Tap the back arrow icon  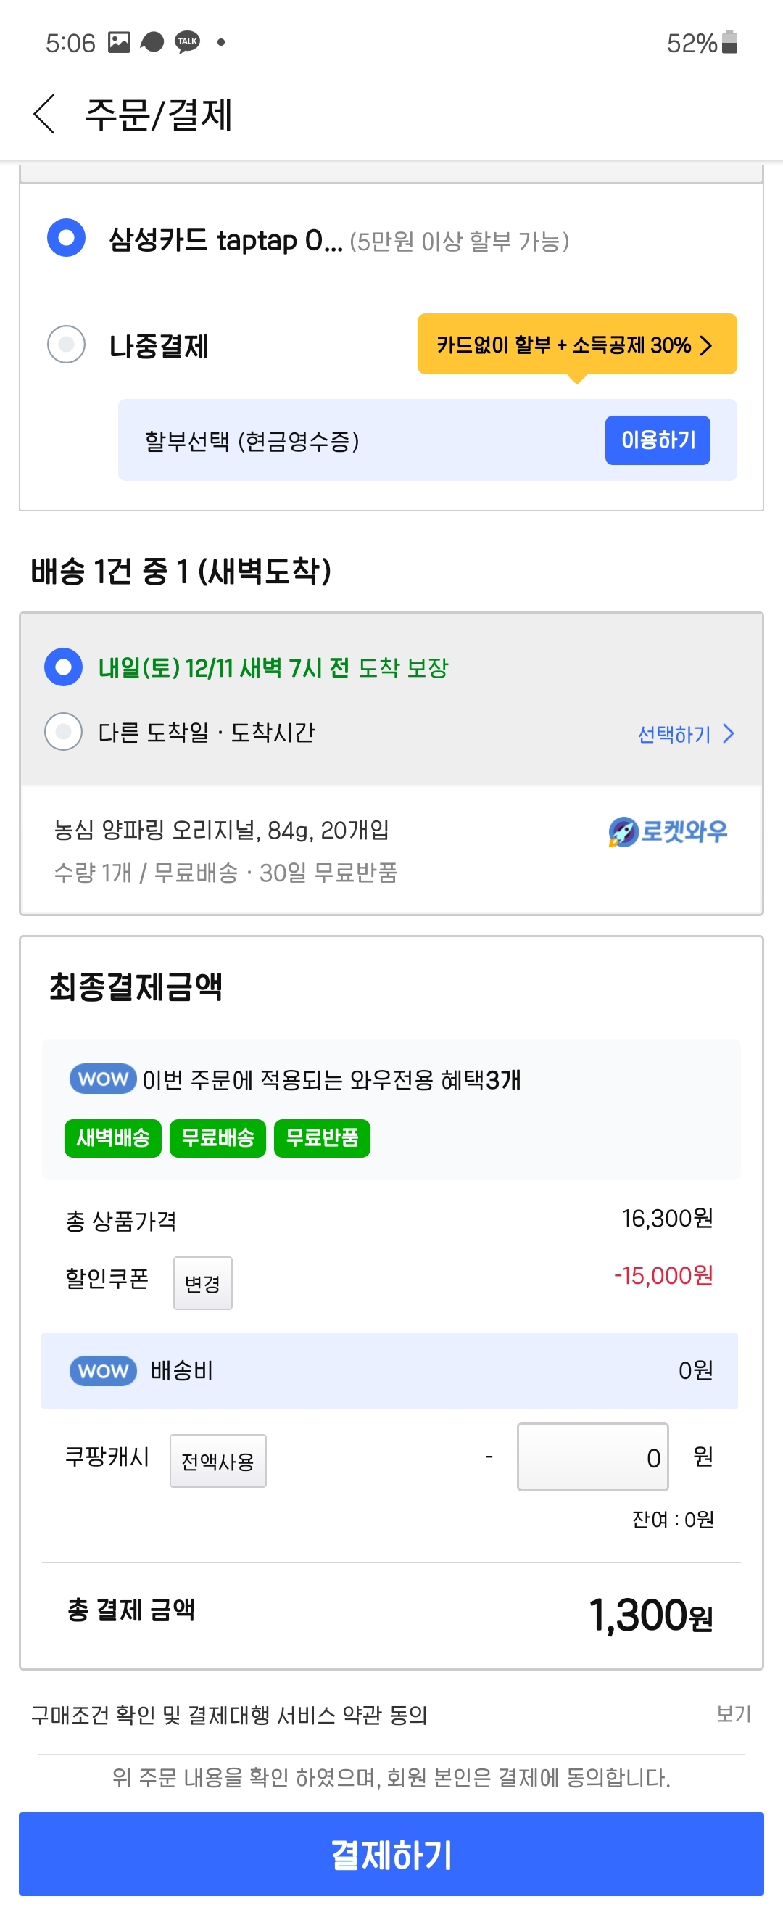point(44,115)
